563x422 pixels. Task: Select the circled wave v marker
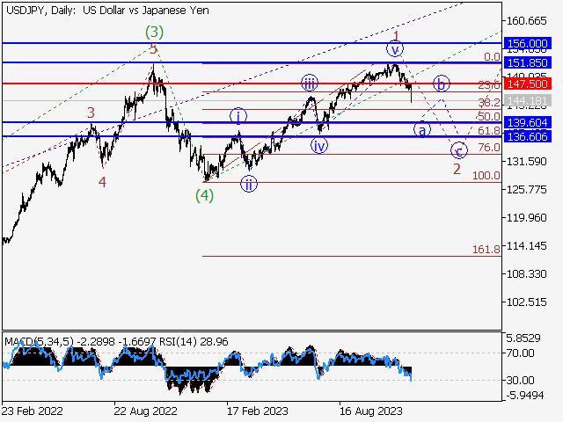(395, 48)
